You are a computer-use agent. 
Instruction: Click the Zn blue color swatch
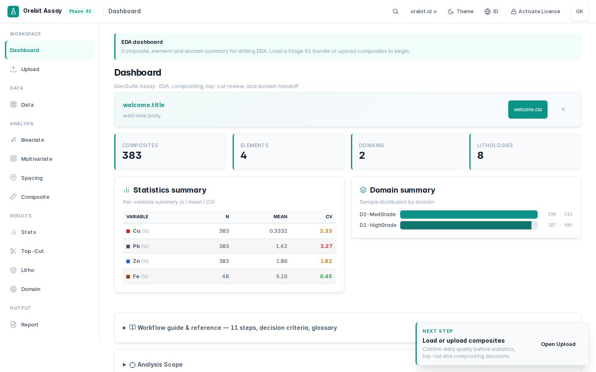click(x=128, y=261)
